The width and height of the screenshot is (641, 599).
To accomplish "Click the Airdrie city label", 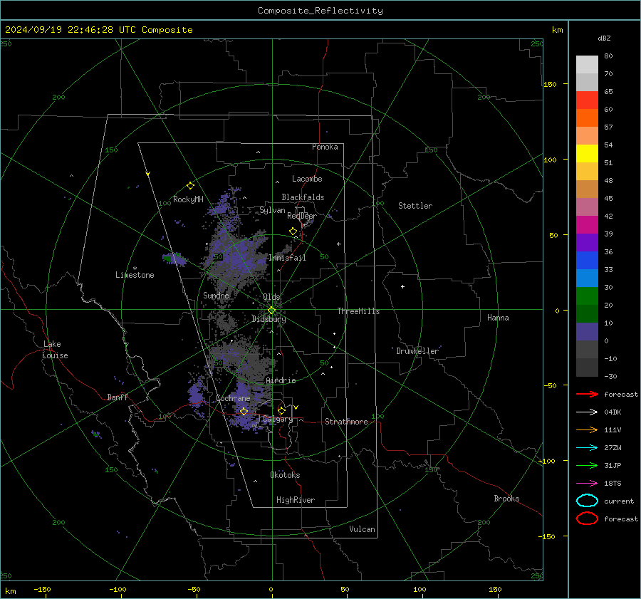I will (281, 380).
